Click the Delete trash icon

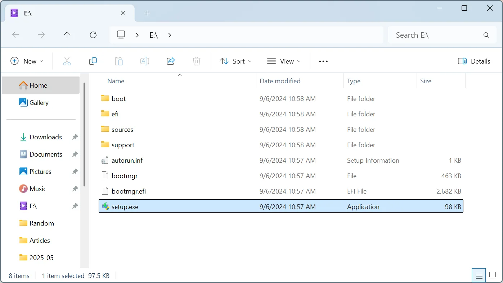pyautogui.click(x=197, y=61)
